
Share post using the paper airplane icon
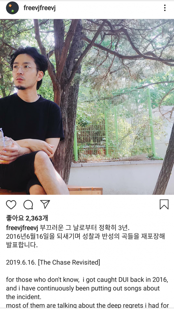[45, 204]
